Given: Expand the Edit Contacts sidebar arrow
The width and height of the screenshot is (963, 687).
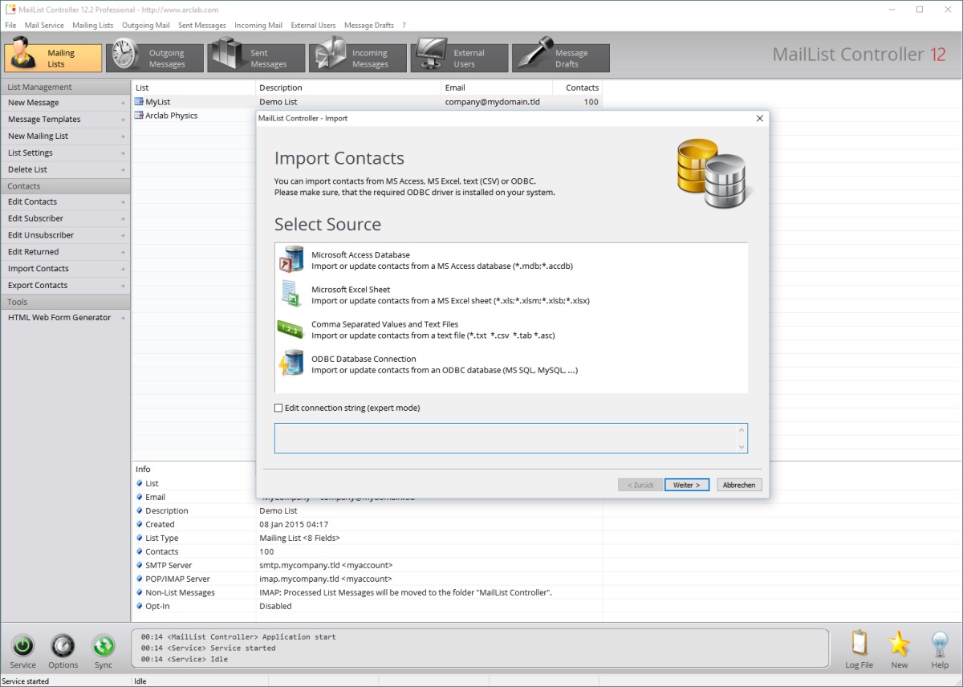Looking at the screenshot, I should 123,202.
